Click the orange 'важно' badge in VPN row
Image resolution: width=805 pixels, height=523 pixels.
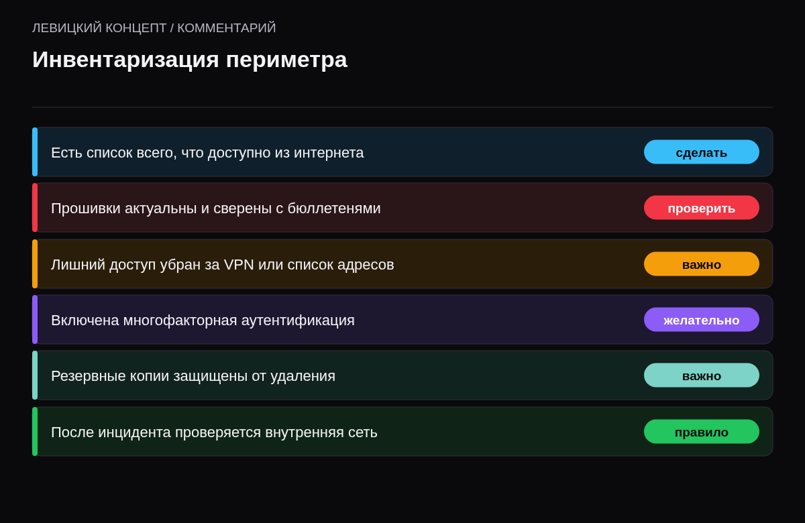click(702, 264)
